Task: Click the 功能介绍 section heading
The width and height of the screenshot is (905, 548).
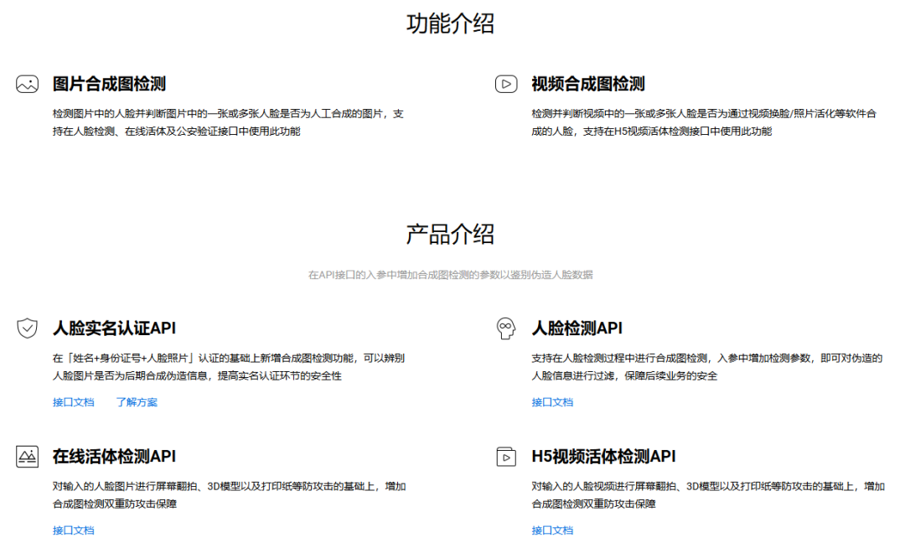Action: point(451,25)
